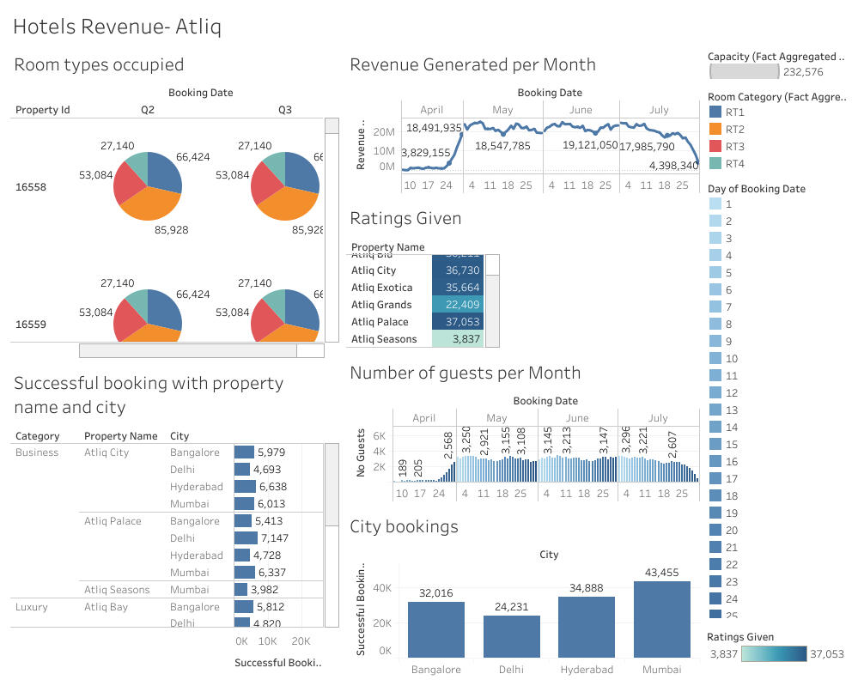Image resolution: width=858 pixels, height=686 pixels.
Task: Click the RT1 blue legend swatch
Action: [x=715, y=112]
